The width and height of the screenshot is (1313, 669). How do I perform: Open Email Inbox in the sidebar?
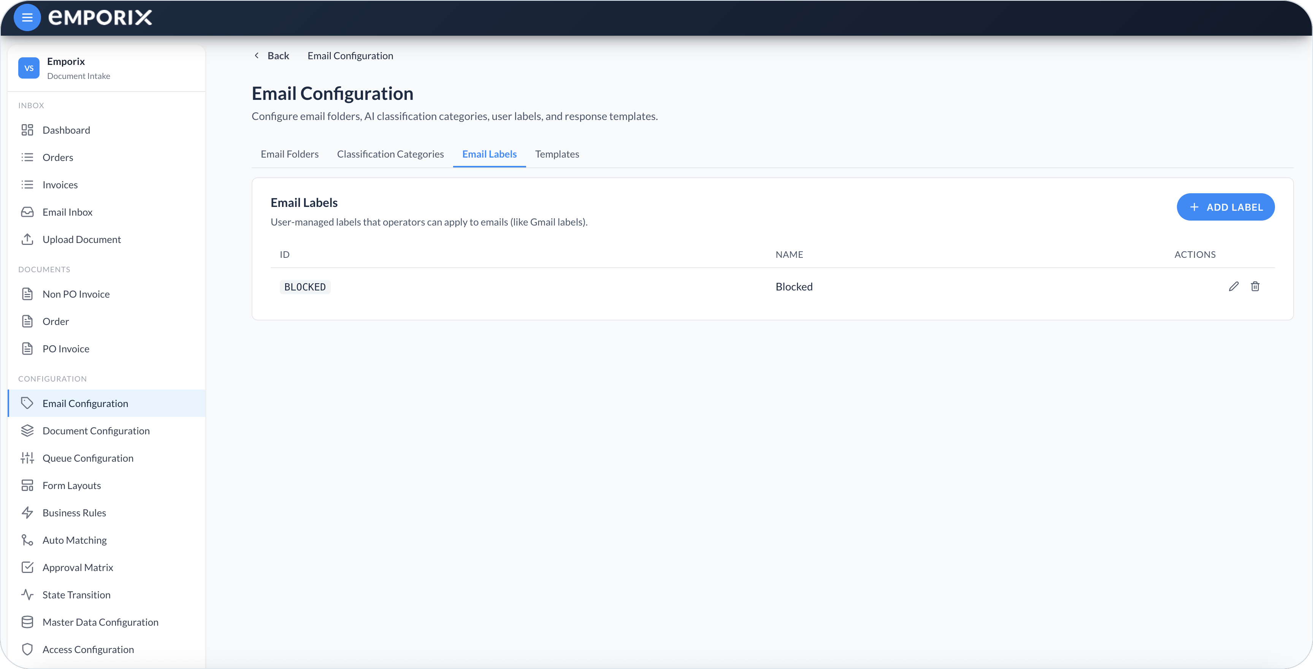pos(106,212)
